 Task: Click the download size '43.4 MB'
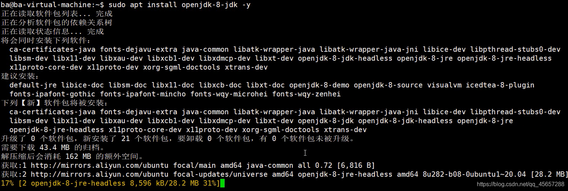coord(55,147)
